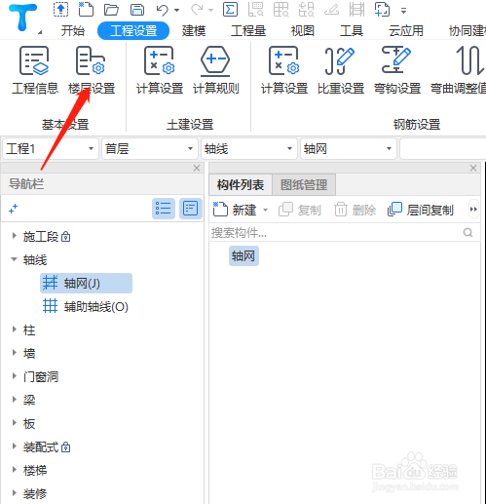The image size is (486, 504).
Task: Open 楼层设置 floor settings
Action: [x=92, y=70]
